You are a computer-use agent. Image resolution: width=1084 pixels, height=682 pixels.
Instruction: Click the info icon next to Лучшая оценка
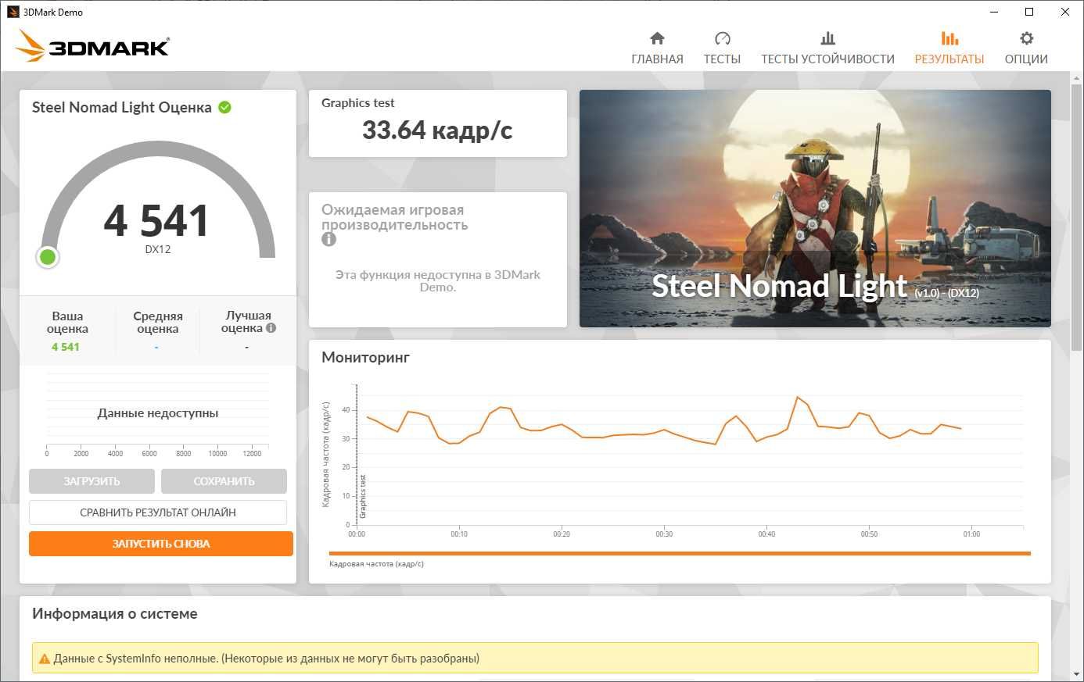[271, 328]
